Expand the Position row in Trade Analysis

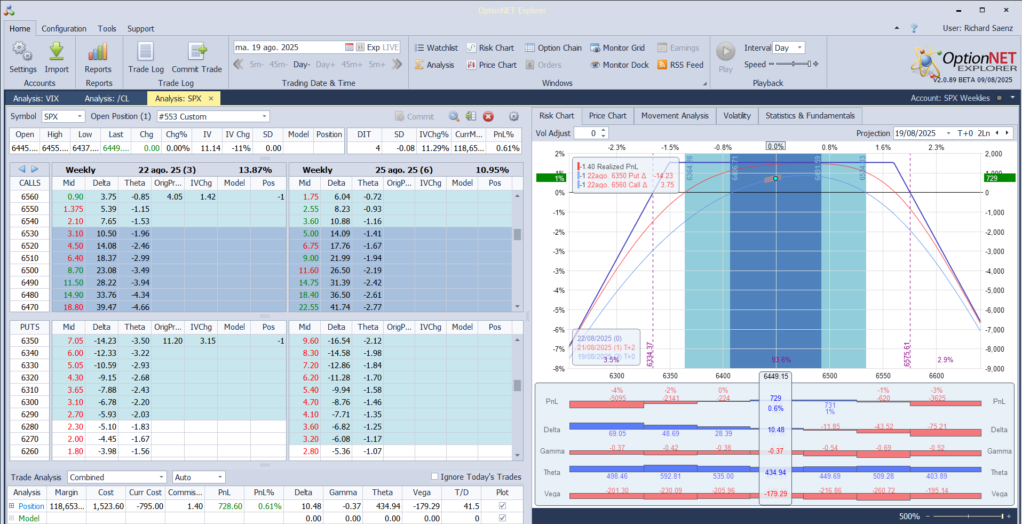click(11, 506)
